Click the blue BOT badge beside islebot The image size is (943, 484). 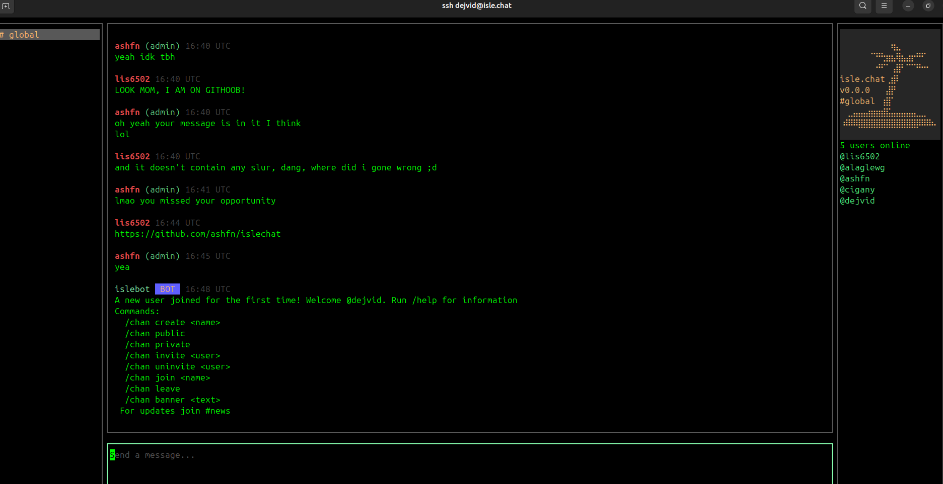point(167,289)
